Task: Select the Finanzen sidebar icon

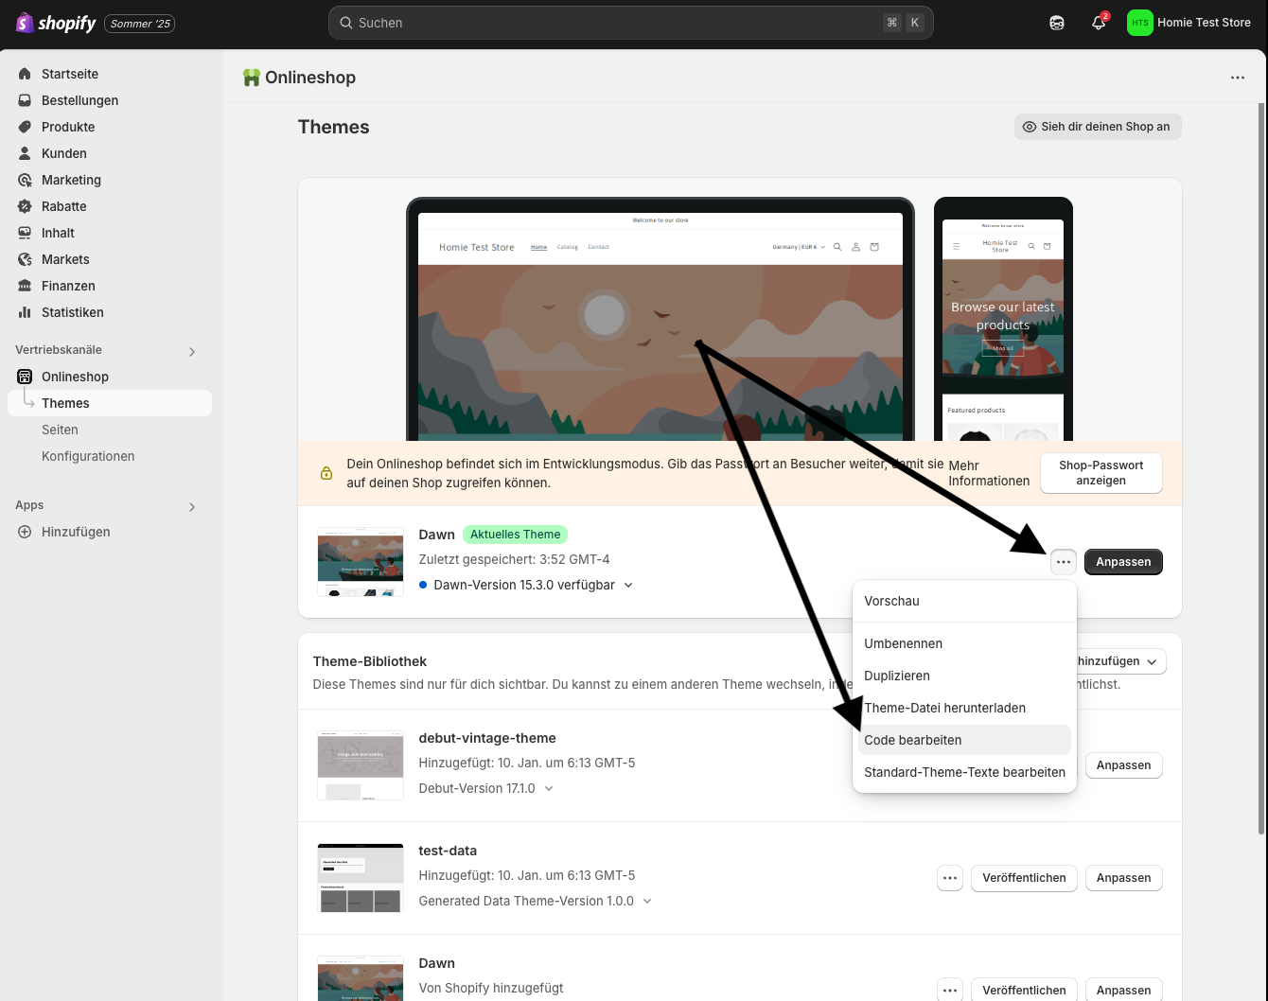Action: click(x=23, y=286)
